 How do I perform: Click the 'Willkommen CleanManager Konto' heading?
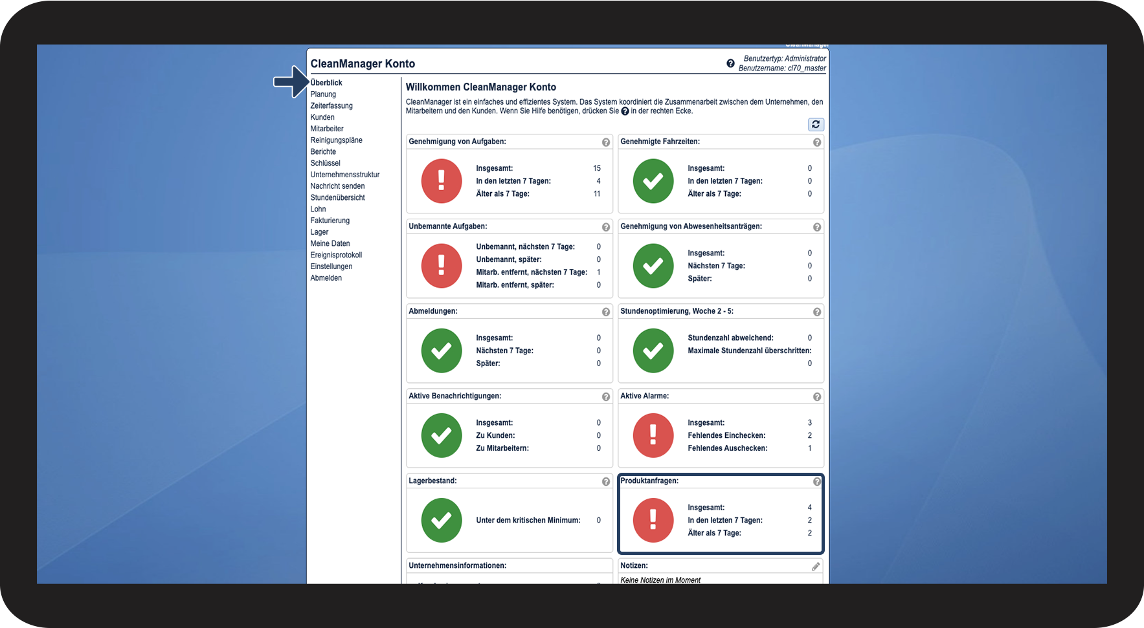click(x=481, y=87)
